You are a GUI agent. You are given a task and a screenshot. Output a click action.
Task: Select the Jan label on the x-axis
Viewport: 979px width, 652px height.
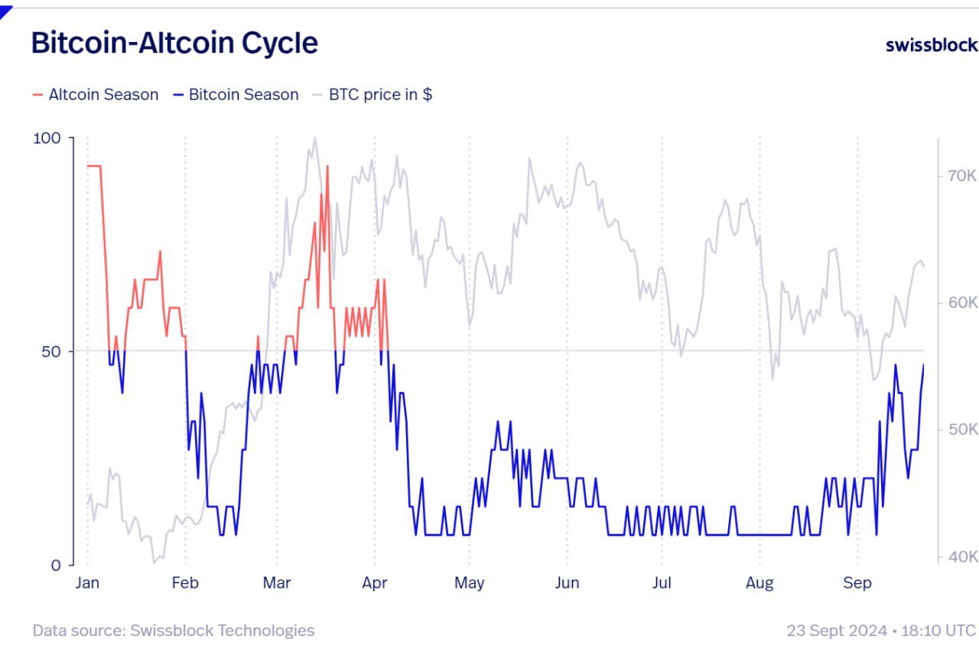click(87, 583)
